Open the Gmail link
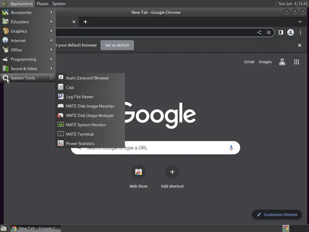Viewport: 309px width, 232px height. pos(249,62)
